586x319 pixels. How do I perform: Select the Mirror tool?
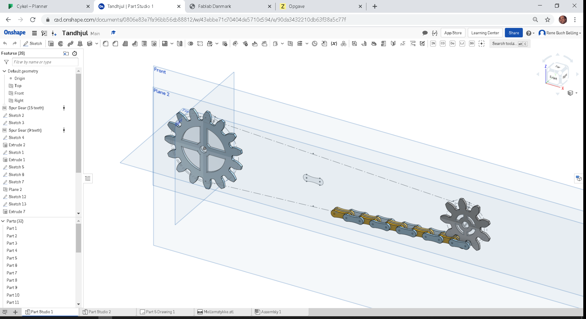coord(180,44)
